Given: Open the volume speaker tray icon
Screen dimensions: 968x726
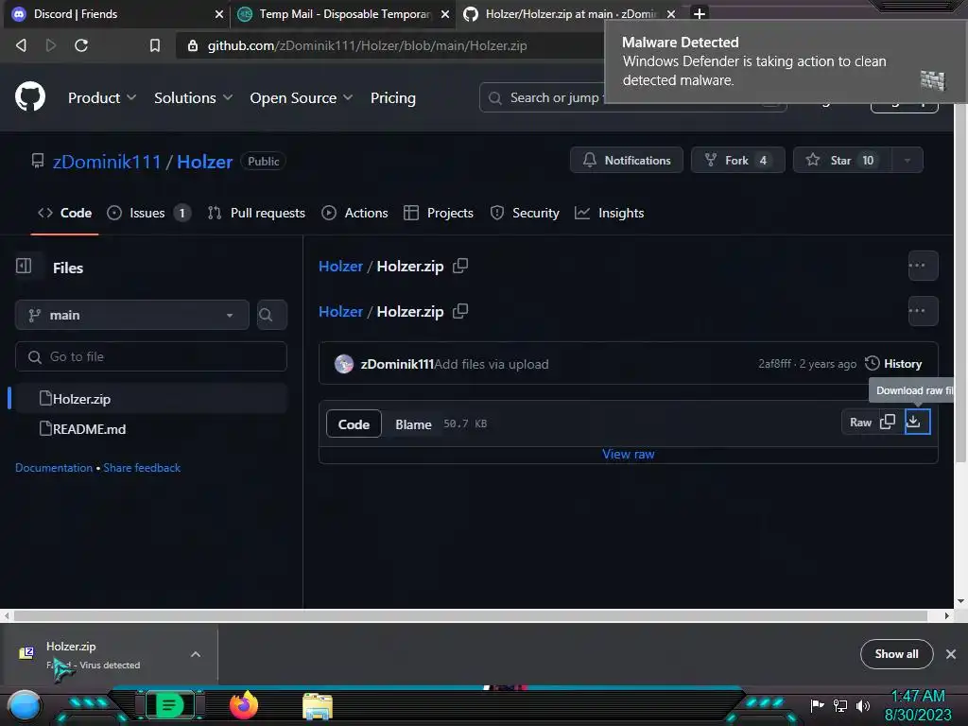Looking at the screenshot, I should [863, 705].
